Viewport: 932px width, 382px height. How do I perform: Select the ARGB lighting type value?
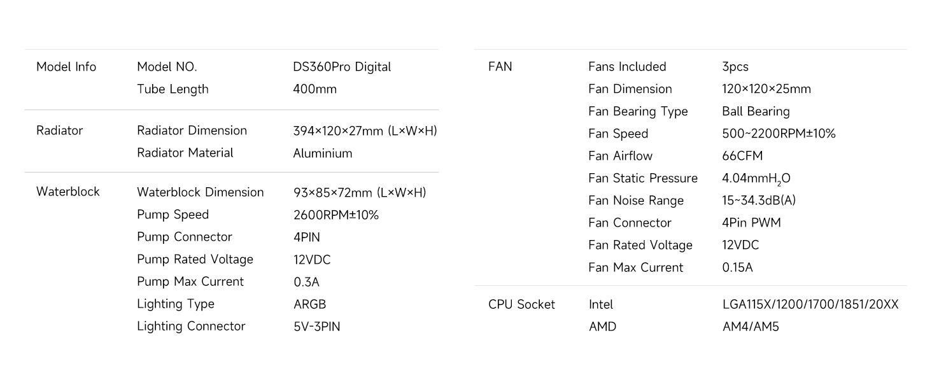[309, 304]
